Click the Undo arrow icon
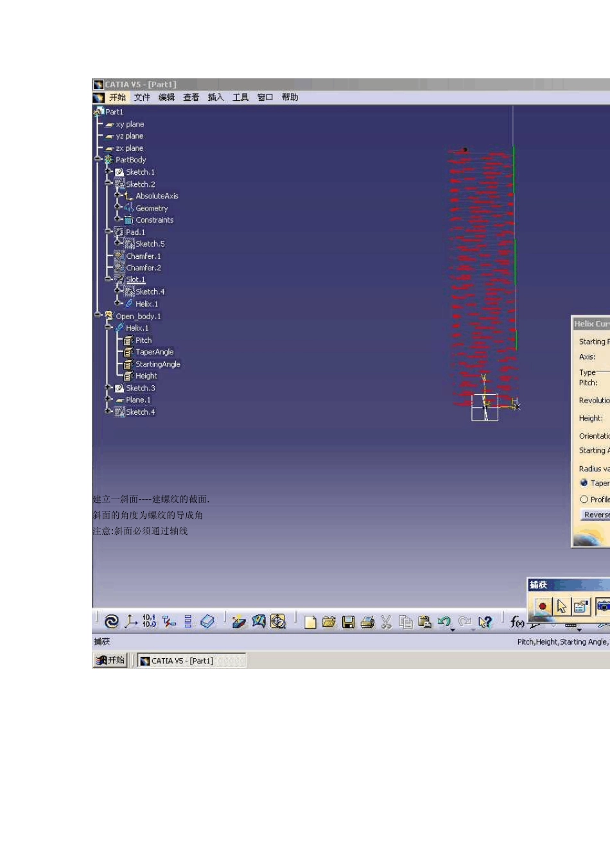This screenshot has width=610, height=863. (444, 622)
